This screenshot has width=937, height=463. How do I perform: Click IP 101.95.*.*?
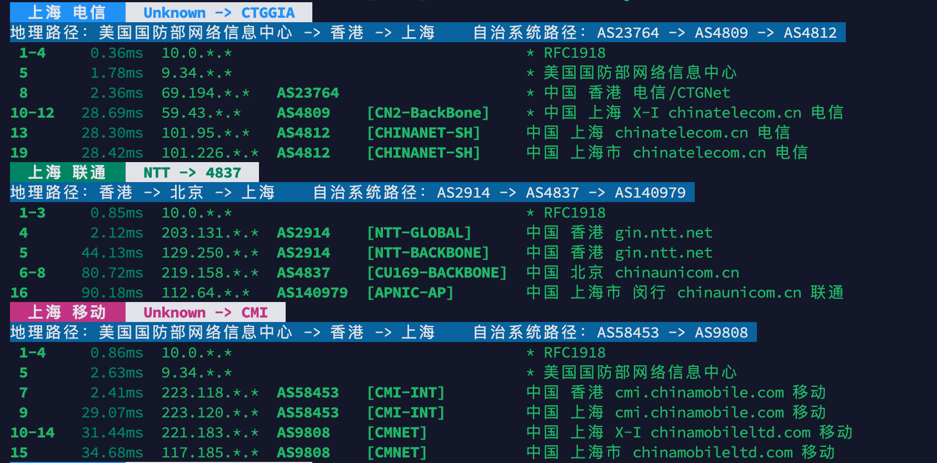pos(206,132)
